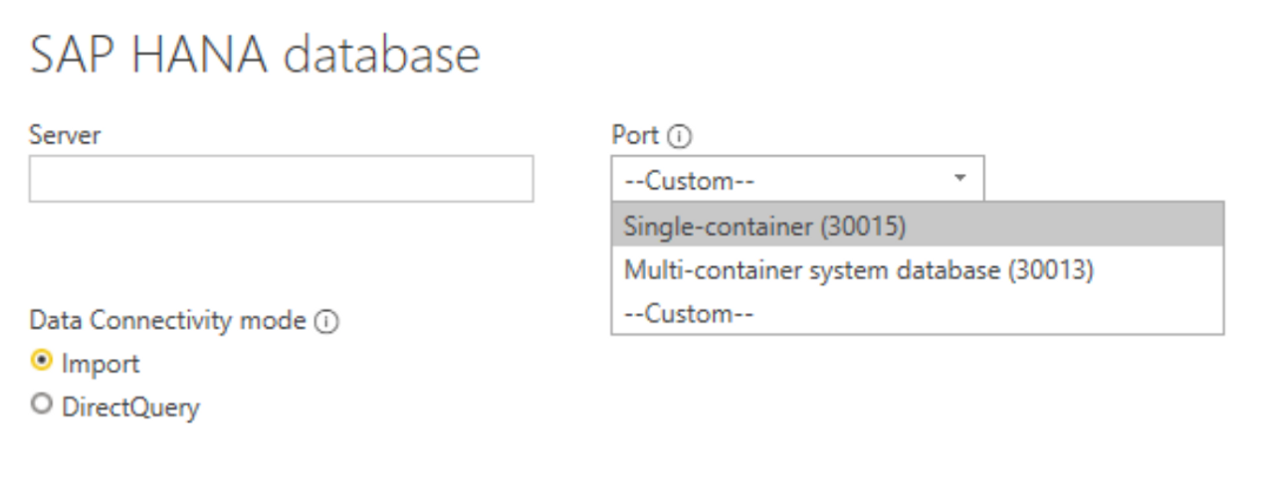This screenshot has height=490, width=1274.
Task: Click the info icon next to Port
Action: (680, 135)
